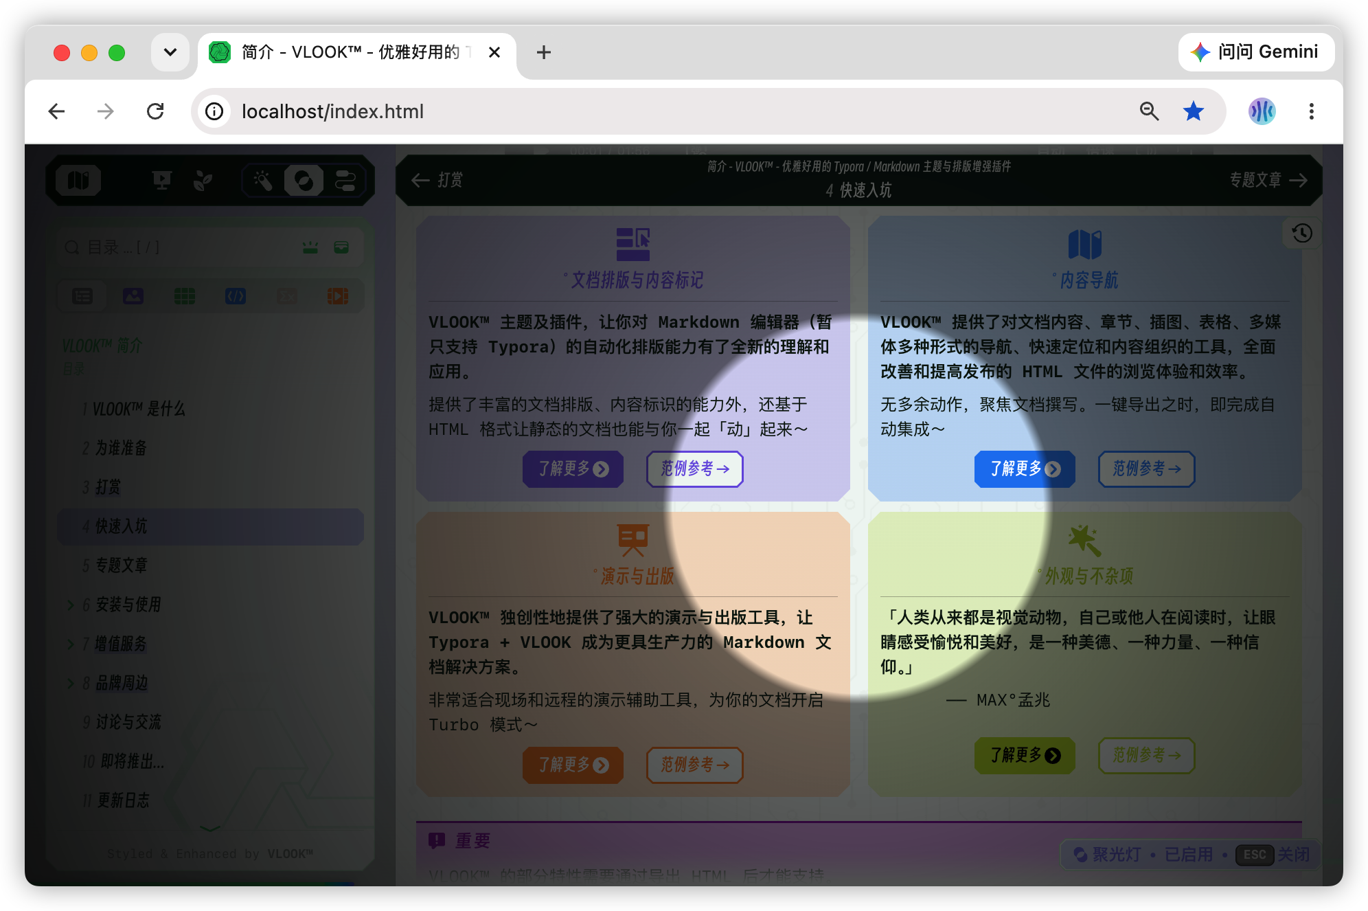Click the VLOOK™ 简介 document title in sidebar
The width and height of the screenshot is (1368, 911).
pyautogui.click(x=102, y=345)
